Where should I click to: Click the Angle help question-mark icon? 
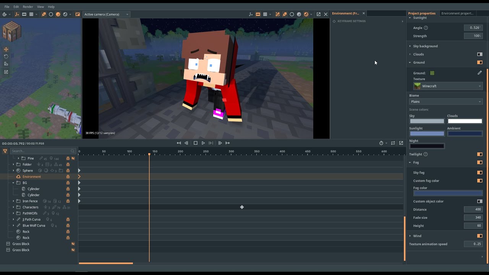[x=426, y=28]
